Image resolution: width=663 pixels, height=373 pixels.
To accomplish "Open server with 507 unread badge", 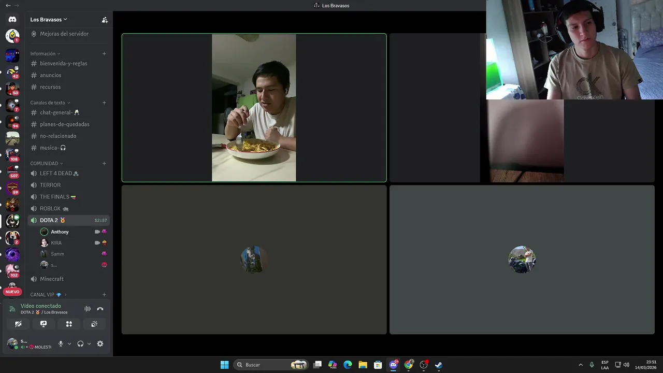I will click(12, 171).
